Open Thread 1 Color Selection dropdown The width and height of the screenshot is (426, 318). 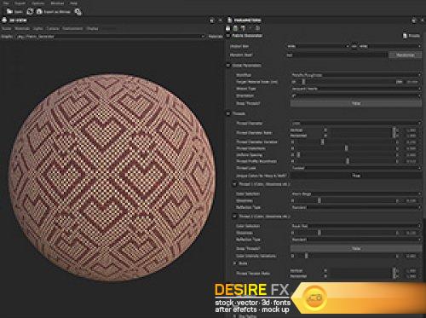[356, 194]
